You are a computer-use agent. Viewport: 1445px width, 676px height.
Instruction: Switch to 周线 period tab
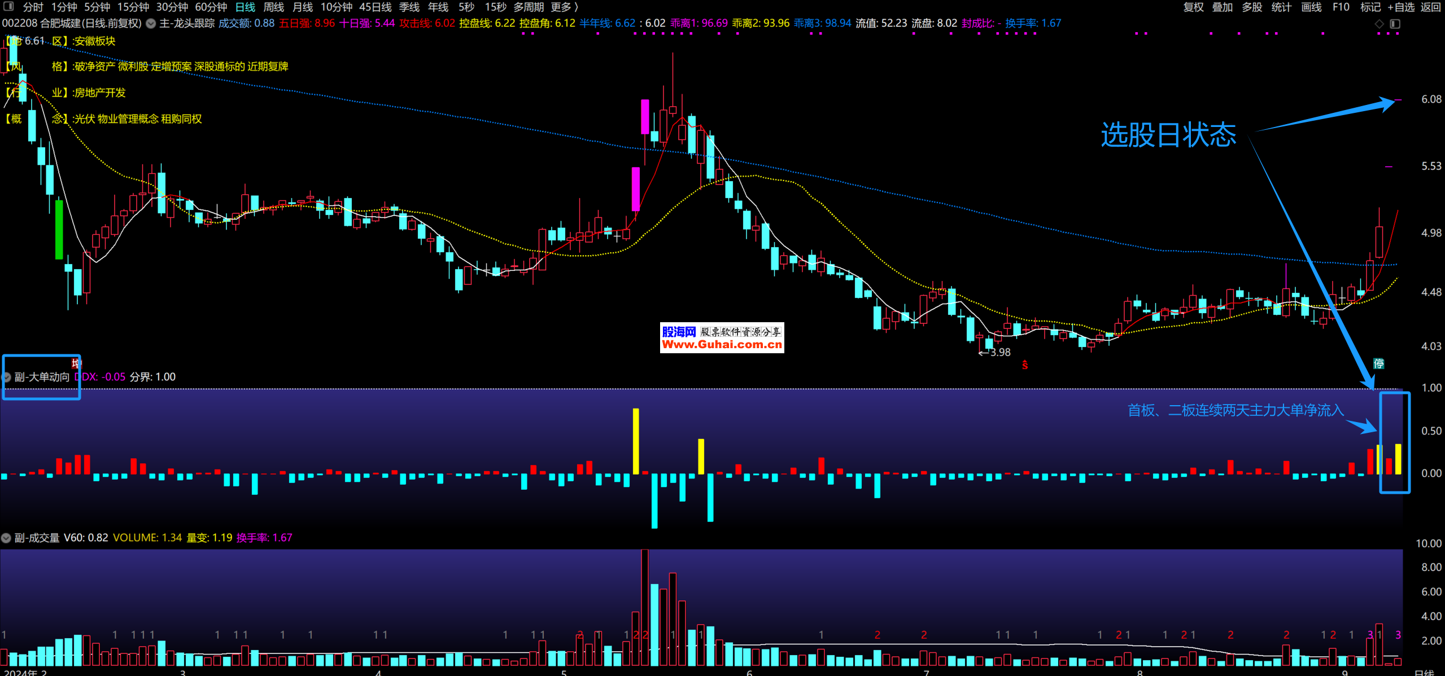pos(273,7)
